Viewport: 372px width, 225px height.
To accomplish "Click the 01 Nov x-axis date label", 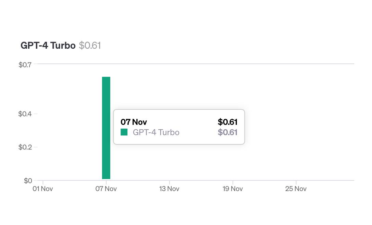I will point(42,189).
